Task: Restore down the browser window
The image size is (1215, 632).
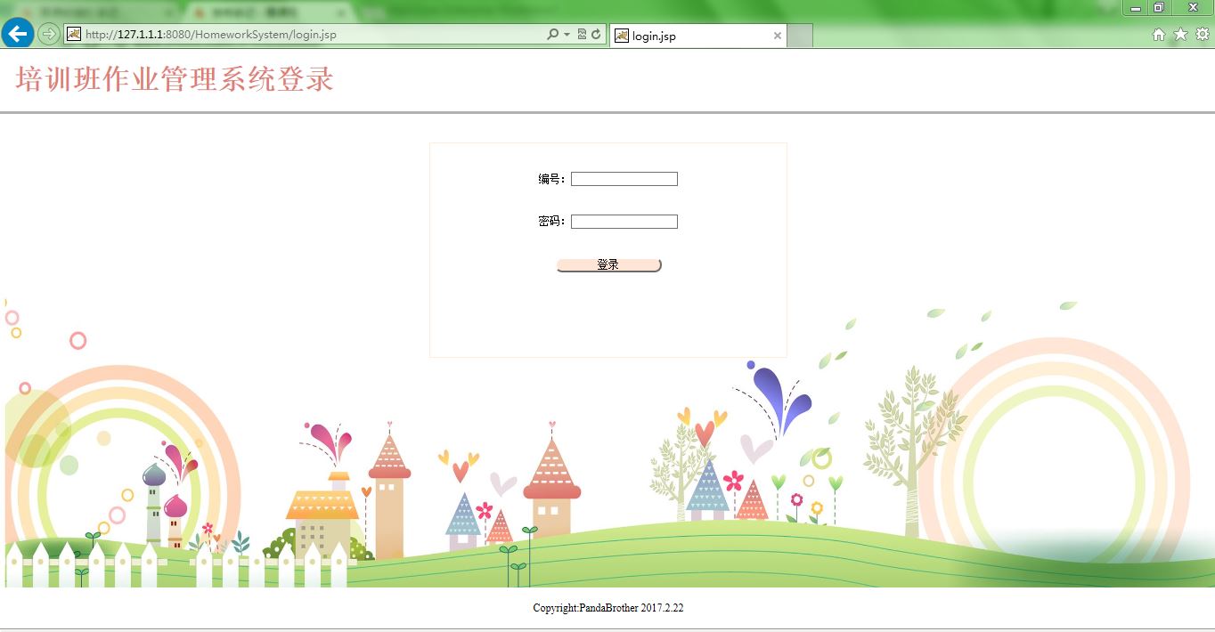Action: [1161, 8]
